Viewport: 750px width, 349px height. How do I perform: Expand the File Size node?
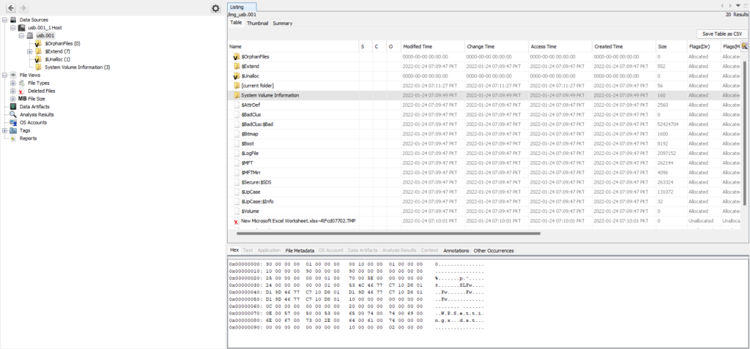pyautogui.click(x=13, y=99)
